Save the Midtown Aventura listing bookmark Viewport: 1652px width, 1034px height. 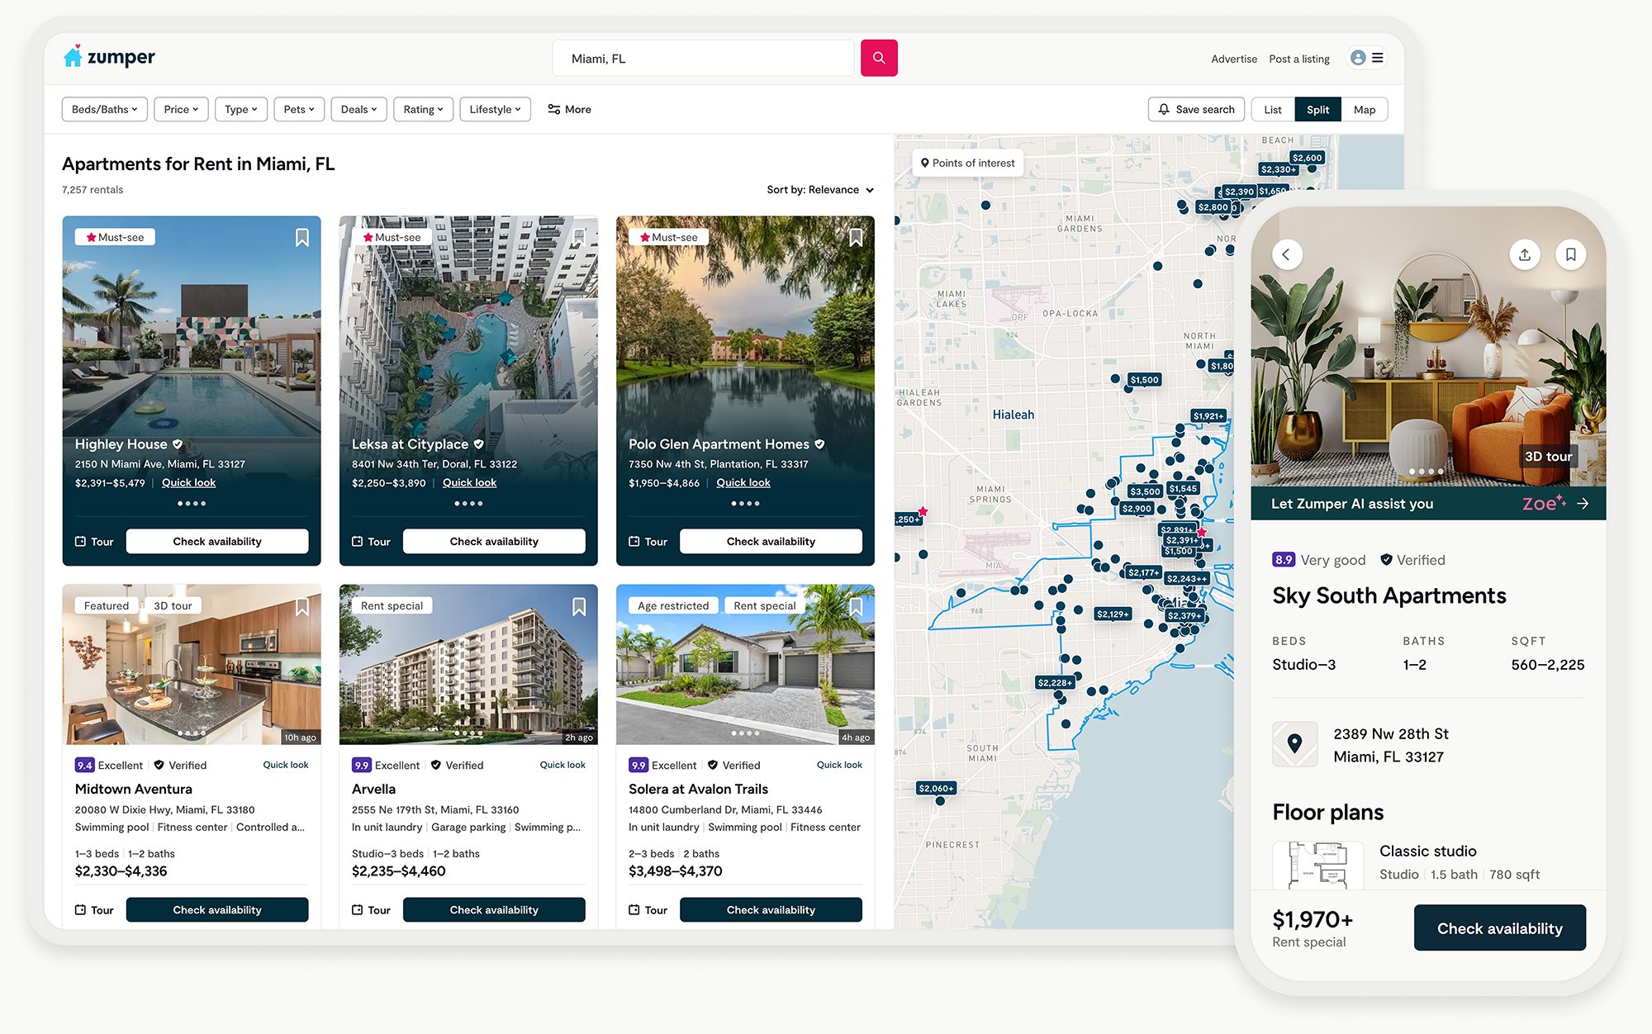[302, 607]
